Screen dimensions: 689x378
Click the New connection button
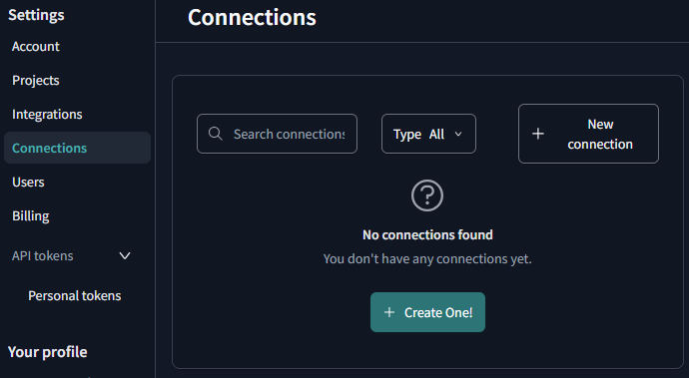coord(588,134)
